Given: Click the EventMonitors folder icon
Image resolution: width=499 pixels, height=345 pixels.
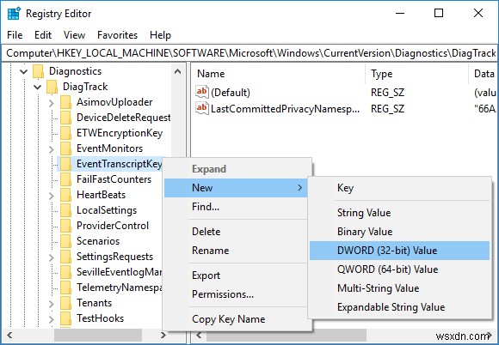Looking at the screenshot, I should pyautogui.click(x=66, y=148).
